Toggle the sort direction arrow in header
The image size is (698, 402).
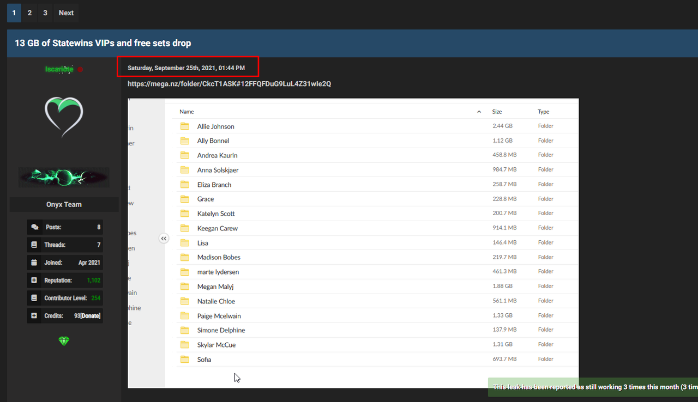point(479,112)
